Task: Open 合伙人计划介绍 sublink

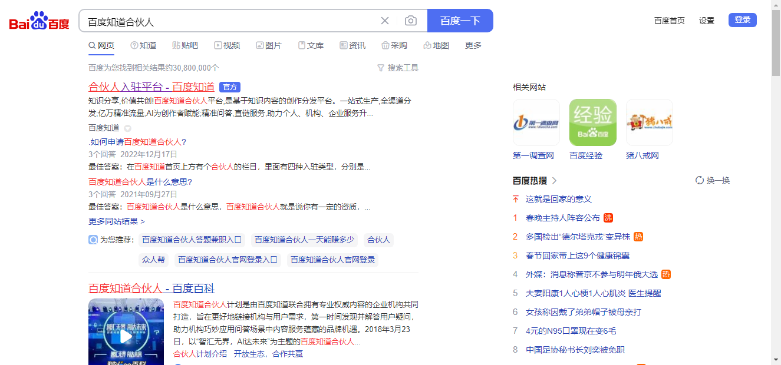Action: [x=200, y=354]
